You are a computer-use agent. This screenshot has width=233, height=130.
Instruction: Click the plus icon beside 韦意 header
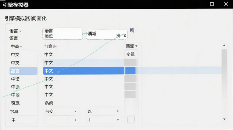coord(55,46)
